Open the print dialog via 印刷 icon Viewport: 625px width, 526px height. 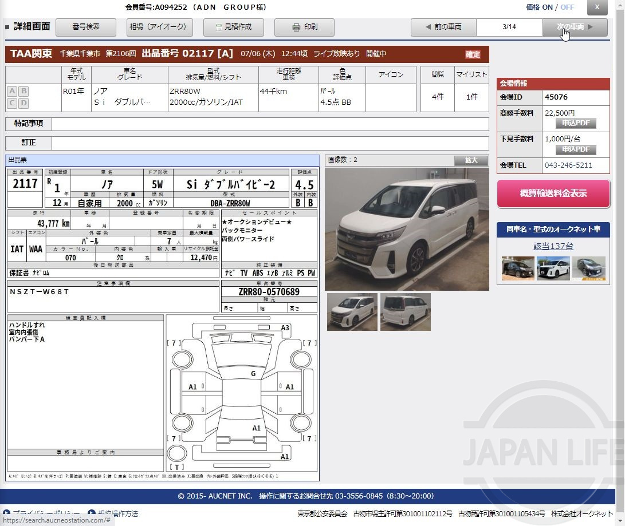point(304,26)
